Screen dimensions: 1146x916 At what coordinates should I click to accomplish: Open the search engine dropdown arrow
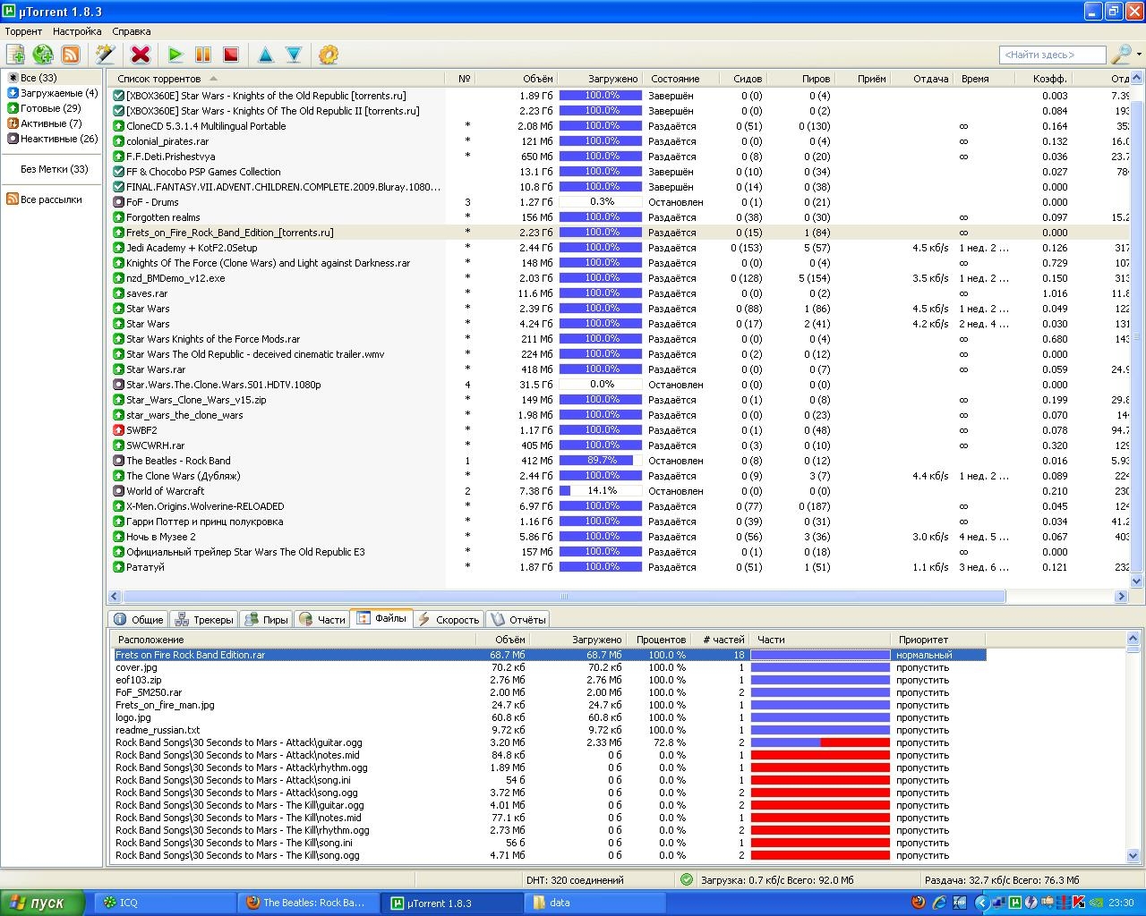pyautogui.click(x=1139, y=55)
